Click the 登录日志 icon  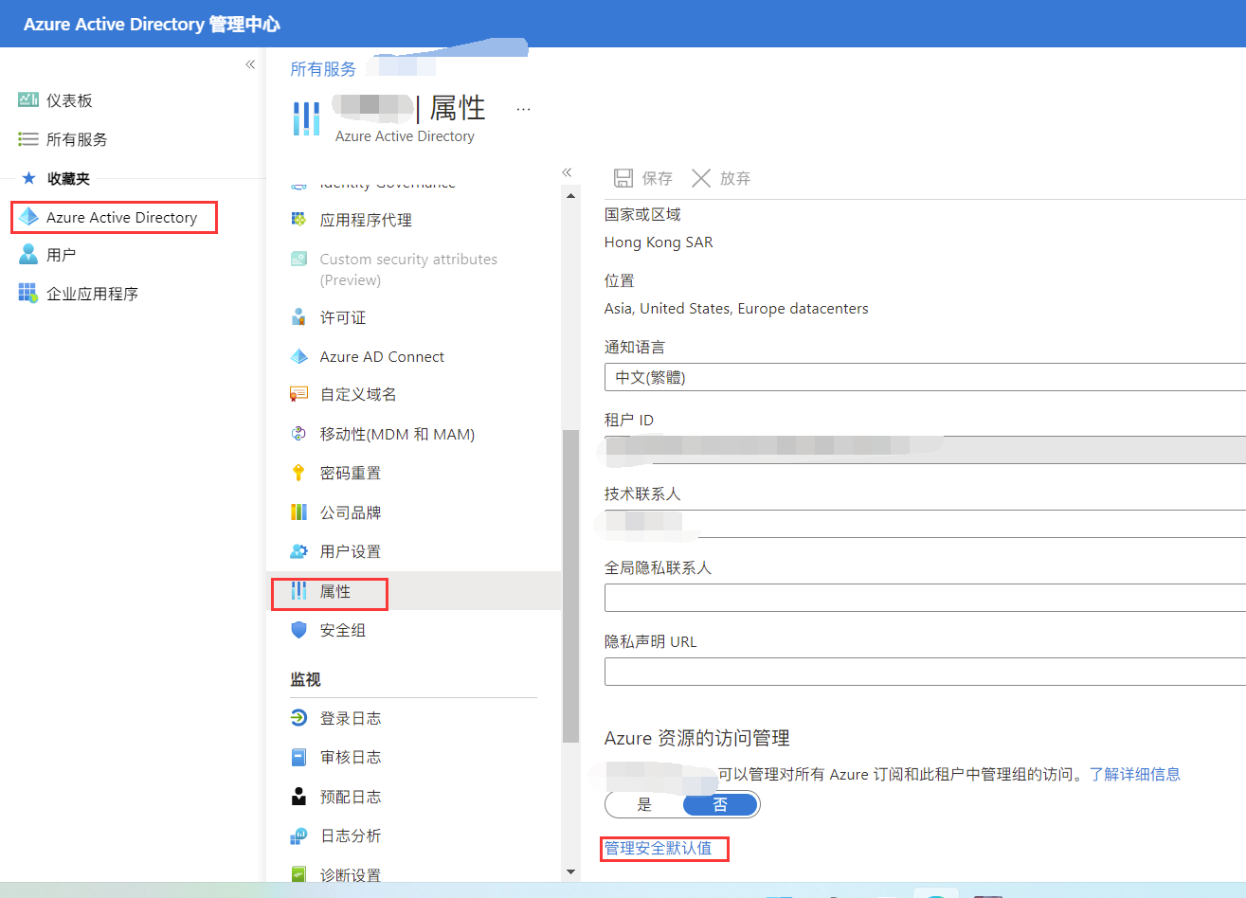(298, 718)
